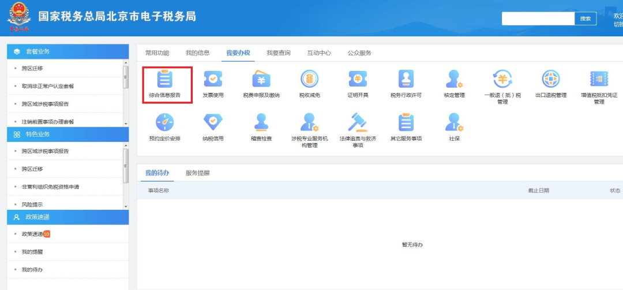Open 注销前置事项办理套餐 link
Screen dimensions: 623x290
coord(48,122)
